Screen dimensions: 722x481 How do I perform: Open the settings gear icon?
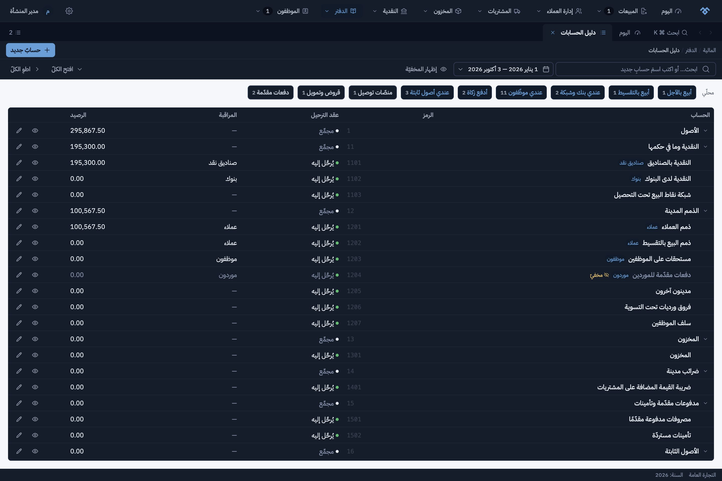(69, 11)
